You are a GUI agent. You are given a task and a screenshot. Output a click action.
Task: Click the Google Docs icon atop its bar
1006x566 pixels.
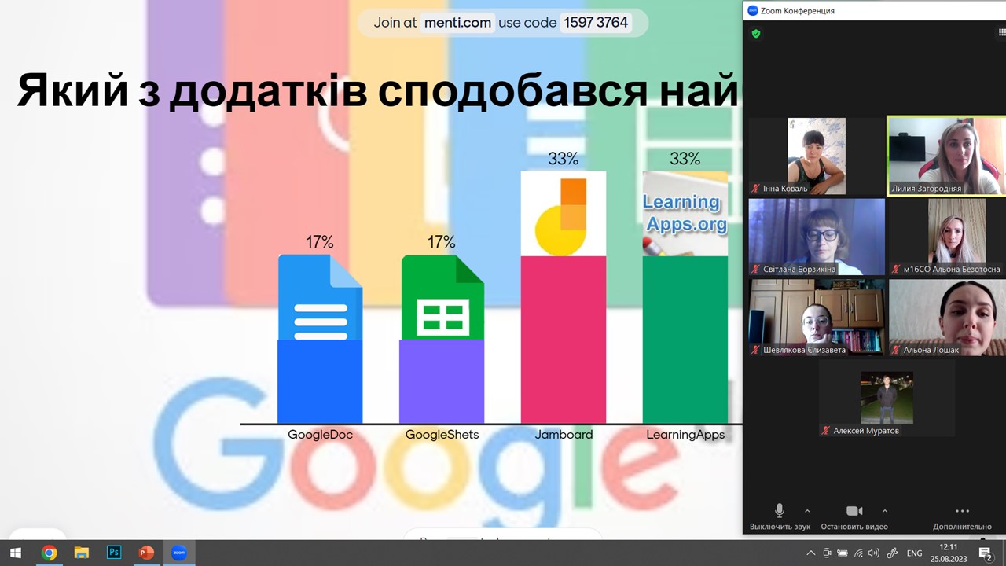[x=320, y=297]
